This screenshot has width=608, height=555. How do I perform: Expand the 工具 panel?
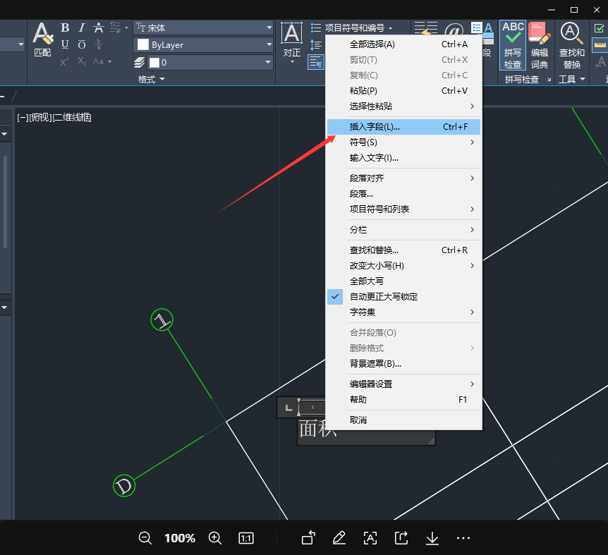[x=571, y=80]
